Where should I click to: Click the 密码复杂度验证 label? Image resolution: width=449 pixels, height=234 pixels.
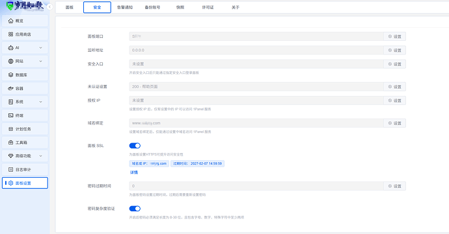click(101, 209)
